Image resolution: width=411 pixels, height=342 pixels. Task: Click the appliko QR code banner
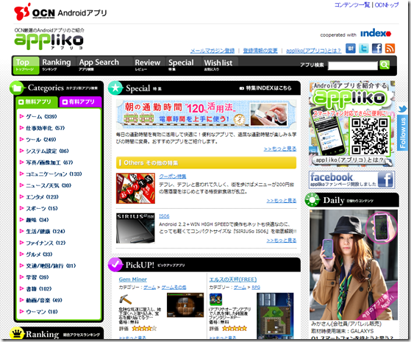point(351,124)
